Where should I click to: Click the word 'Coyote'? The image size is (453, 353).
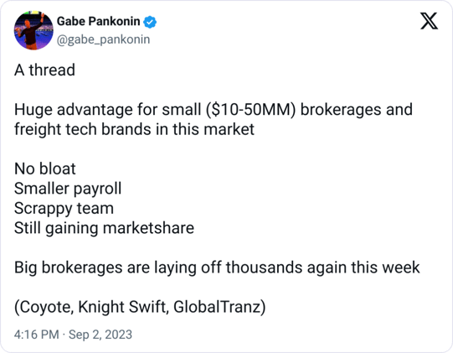point(46,307)
